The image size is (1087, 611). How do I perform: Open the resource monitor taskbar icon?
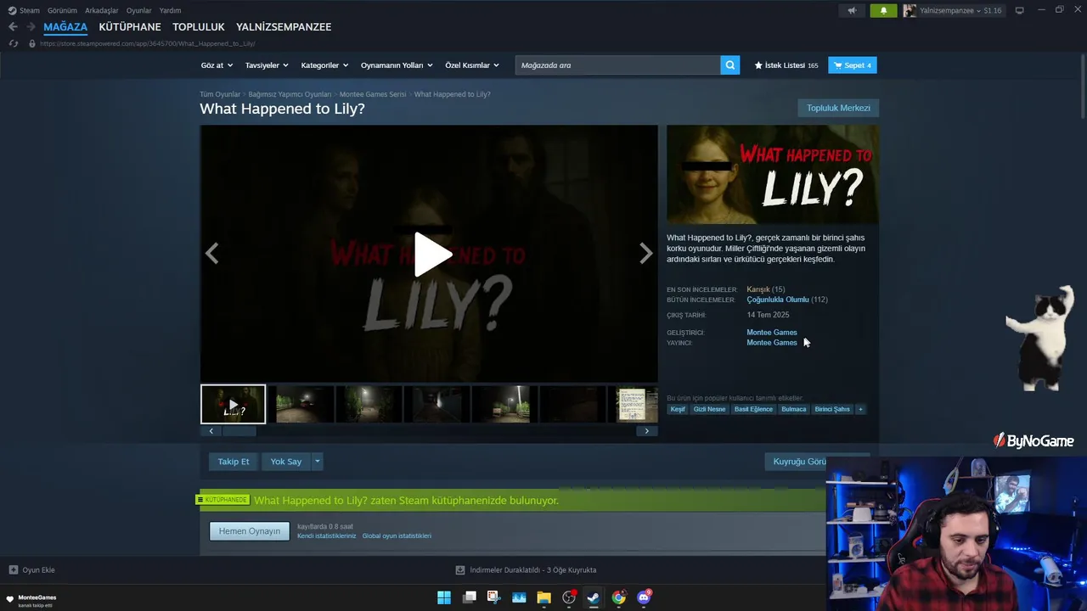519,597
